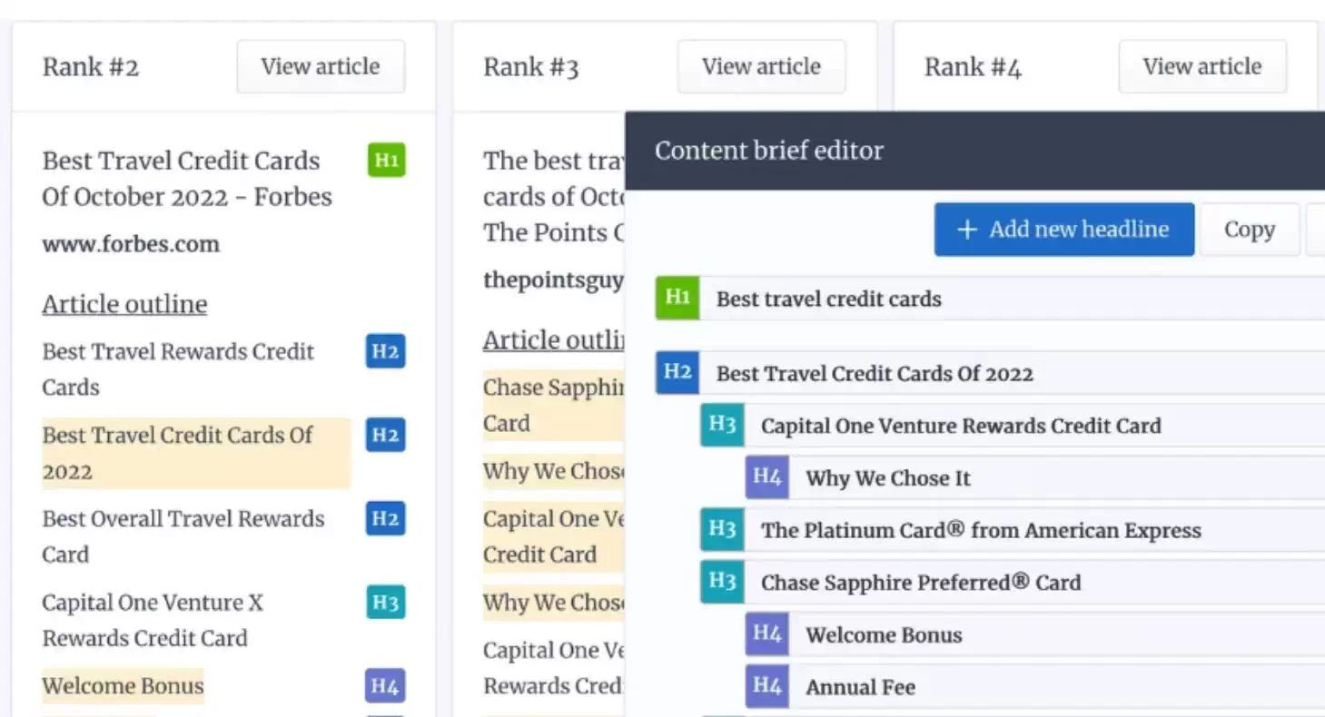The height and width of the screenshot is (717, 1325).
Task: Select Best Travel Credit Cards Of 2022 editor field
Action: tap(1012, 373)
